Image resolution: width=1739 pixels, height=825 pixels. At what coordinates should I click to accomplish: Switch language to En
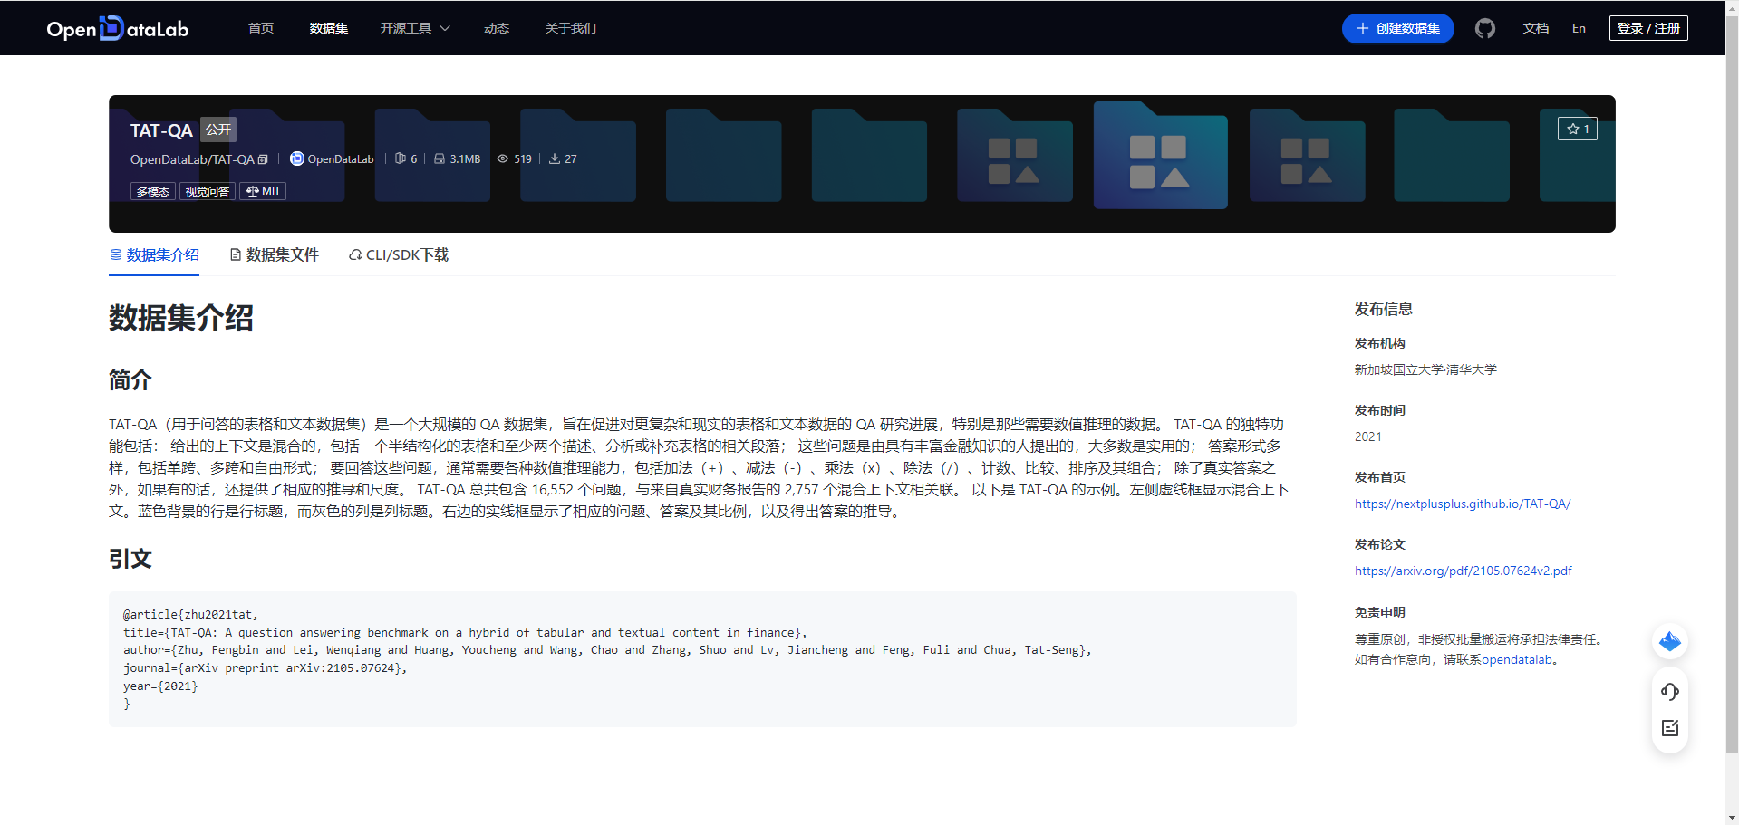pyautogui.click(x=1579, y=28)
